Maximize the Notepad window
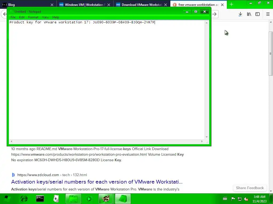273x204 pixels. tap(196, 12)
